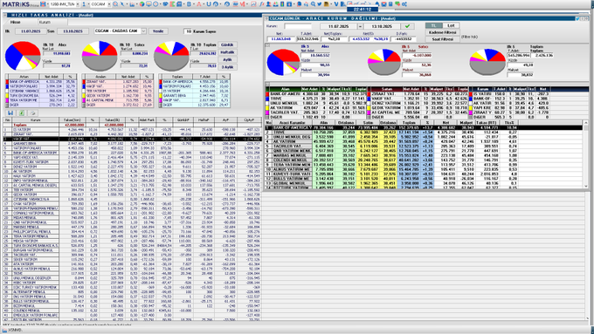Open the CGCAM symbol dropdown in main toolbar

[109, 4]
